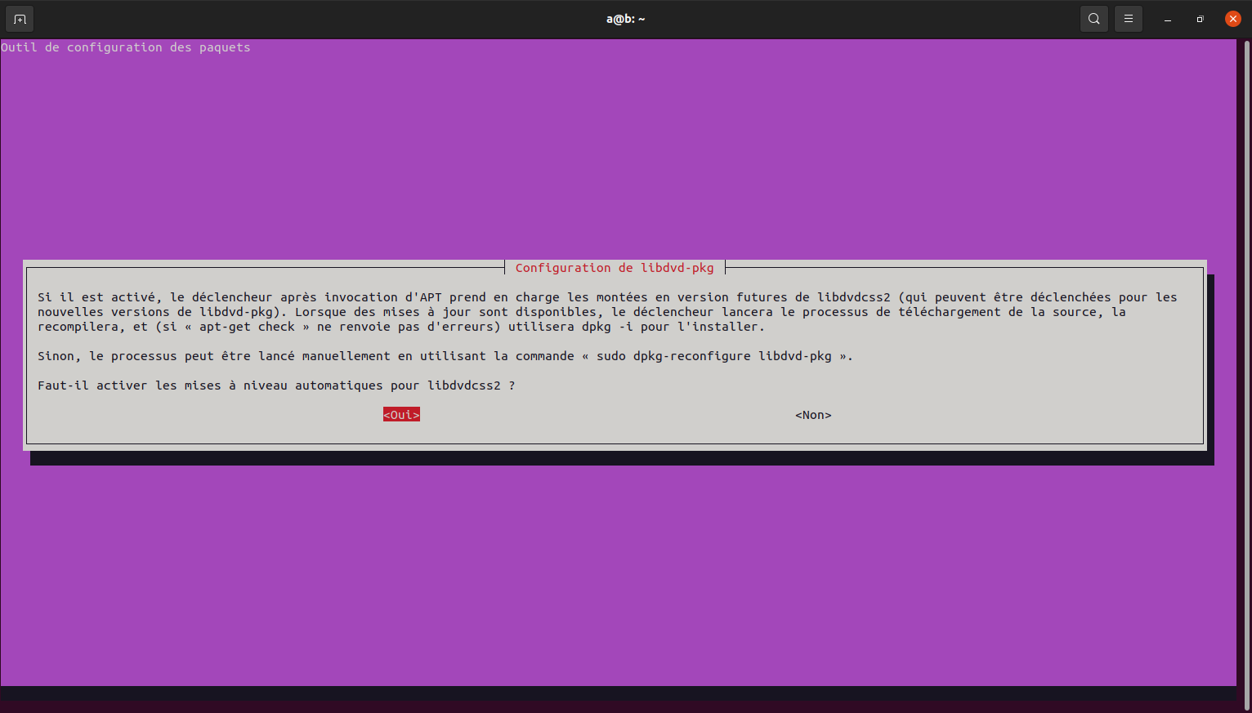
Task: Click the terminal's vertical scrollbar
Action: (x=1246, y=368)
